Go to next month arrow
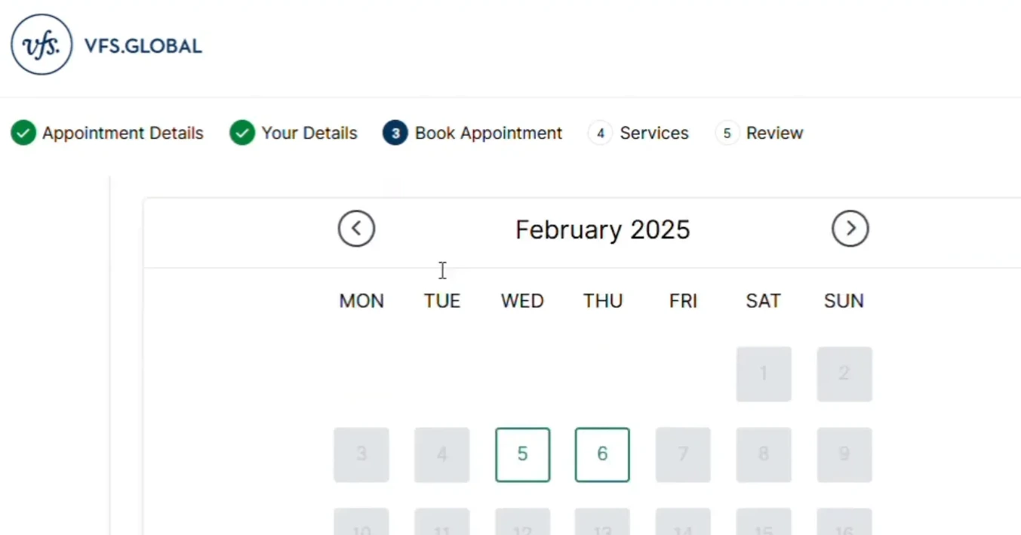1021x535 pixels. click(x=850, y=228)
